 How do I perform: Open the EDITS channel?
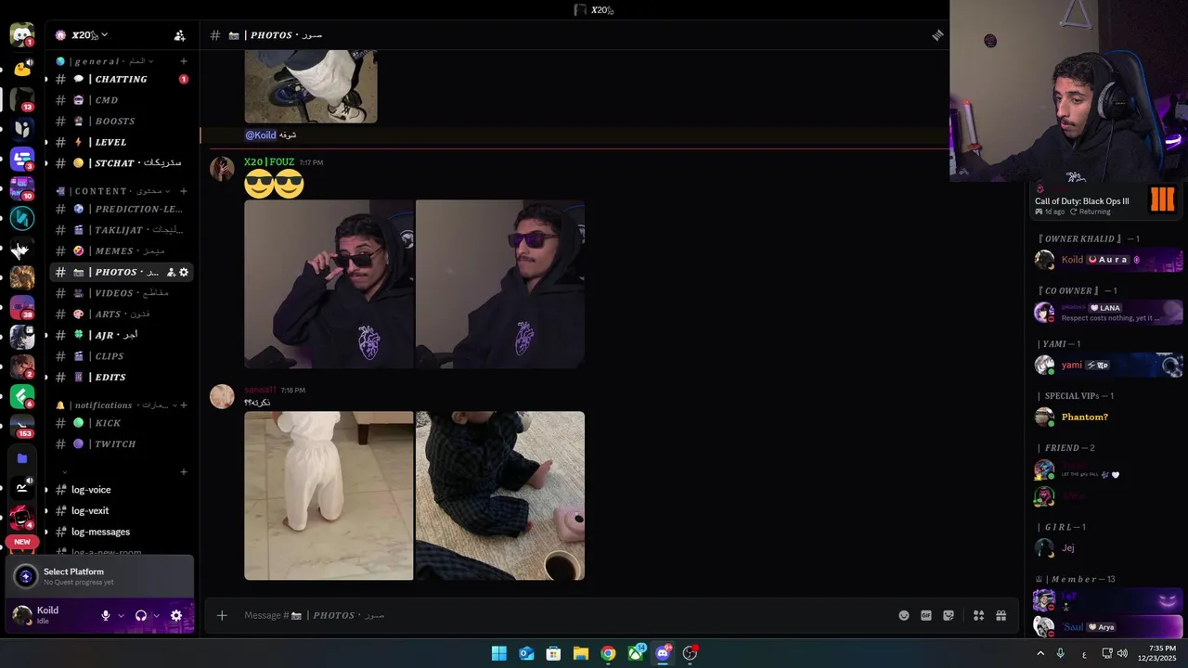click(121, 377)
